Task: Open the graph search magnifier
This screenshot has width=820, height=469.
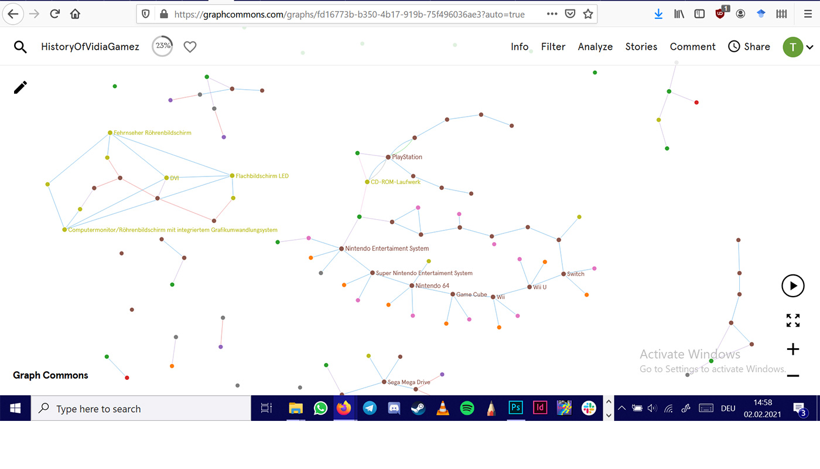Action: (x=20, y=47)
